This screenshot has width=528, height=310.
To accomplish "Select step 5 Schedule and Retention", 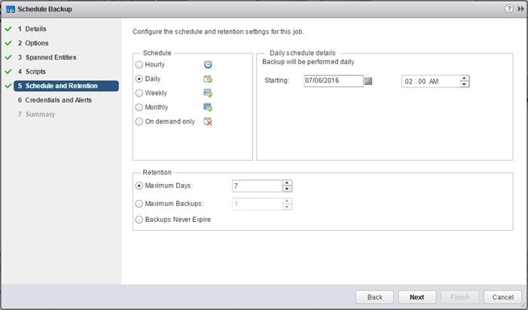I will click(x=66, y=86).
